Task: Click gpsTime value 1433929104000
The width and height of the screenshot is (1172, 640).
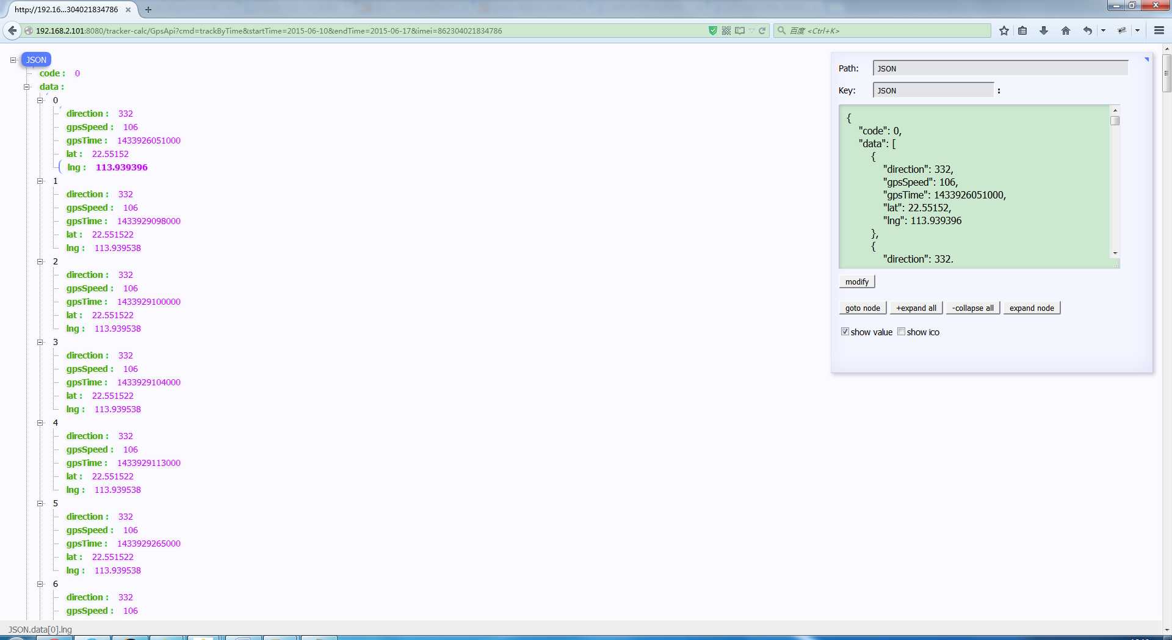Action: [149, 382]
